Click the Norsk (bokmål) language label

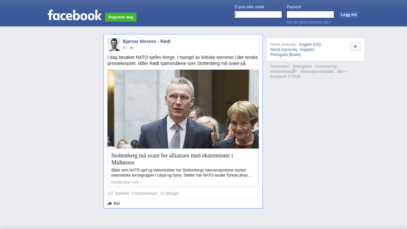(x=283, y=45)
